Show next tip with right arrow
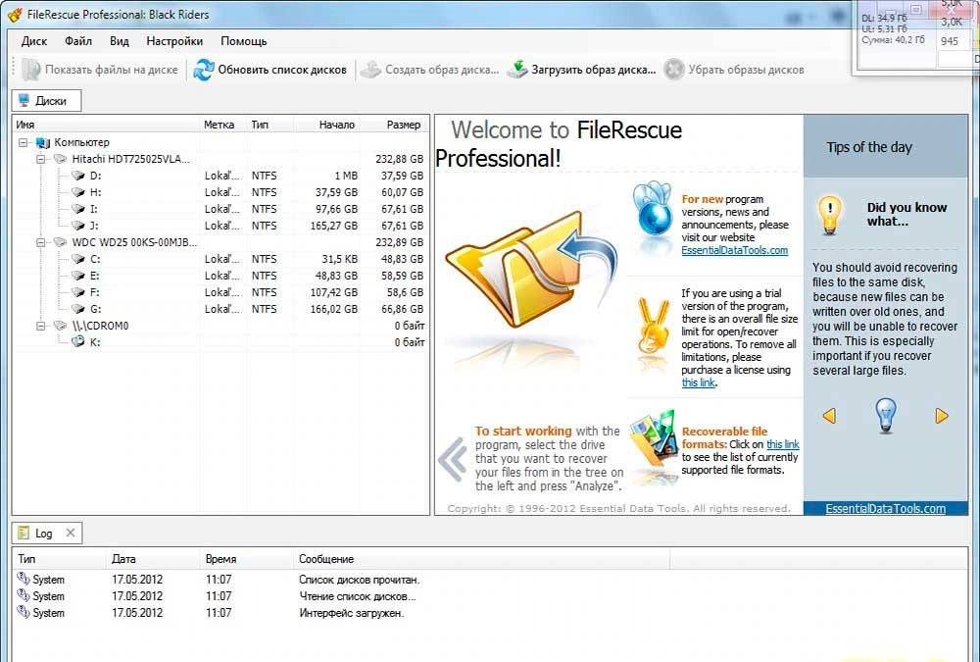 coord(941,416)
